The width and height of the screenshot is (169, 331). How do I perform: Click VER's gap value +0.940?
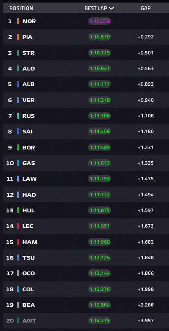(146, 100)
